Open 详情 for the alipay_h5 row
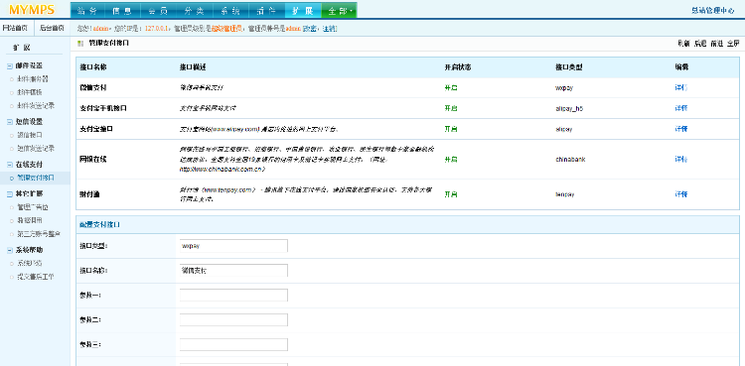Image resolution: width=745 pixels, height=366 pixels. click(680, 108)
